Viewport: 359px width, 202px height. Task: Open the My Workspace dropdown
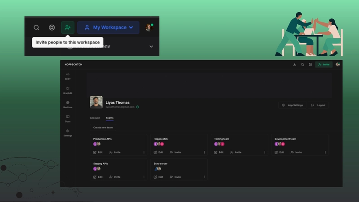pyautogui.click(x=108, y=27)
